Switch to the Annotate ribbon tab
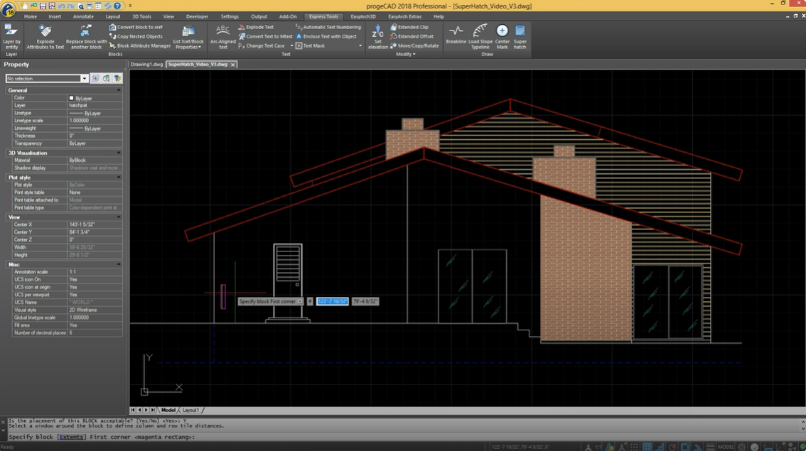Screen dimensions: 806x451 (83, 16)
